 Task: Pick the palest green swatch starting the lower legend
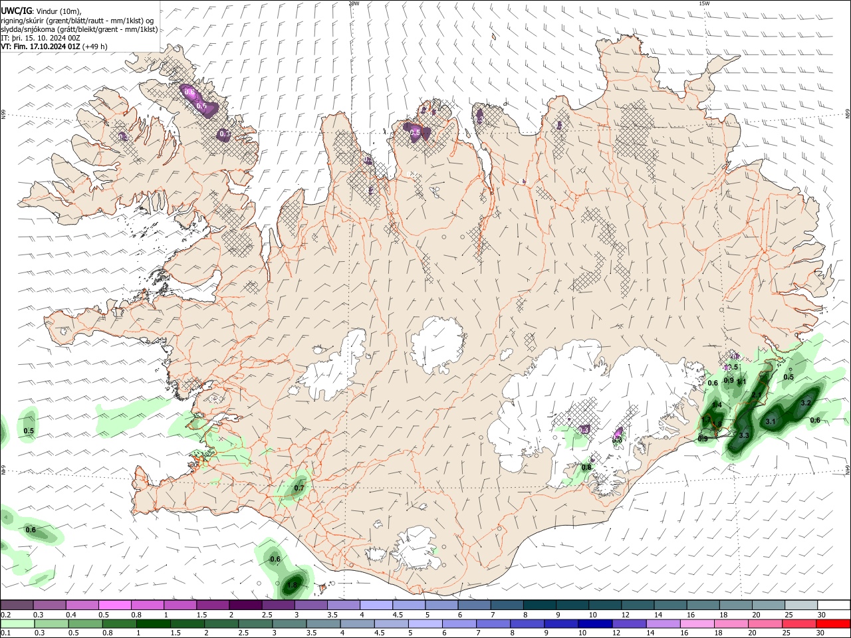17,624
